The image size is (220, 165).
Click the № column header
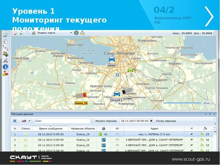click(15, 129)
